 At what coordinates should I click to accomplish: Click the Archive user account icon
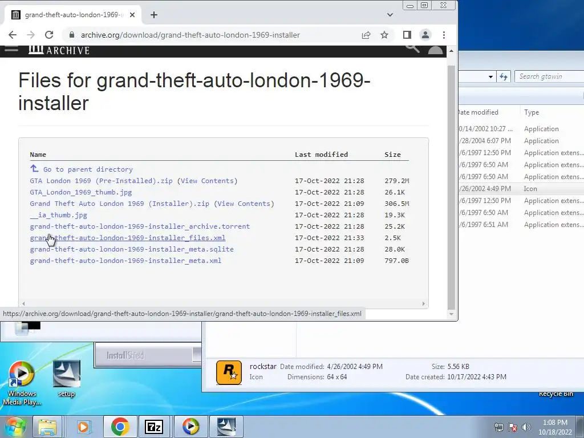[435, 50]
